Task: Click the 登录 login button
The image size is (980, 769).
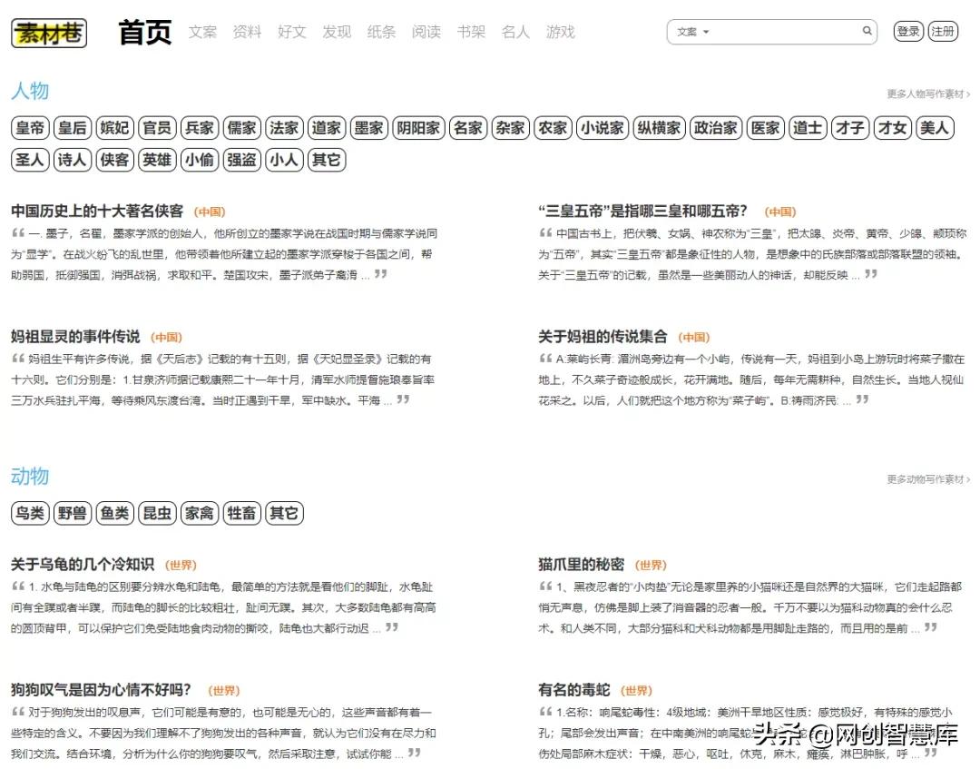Action: (907, 29)
